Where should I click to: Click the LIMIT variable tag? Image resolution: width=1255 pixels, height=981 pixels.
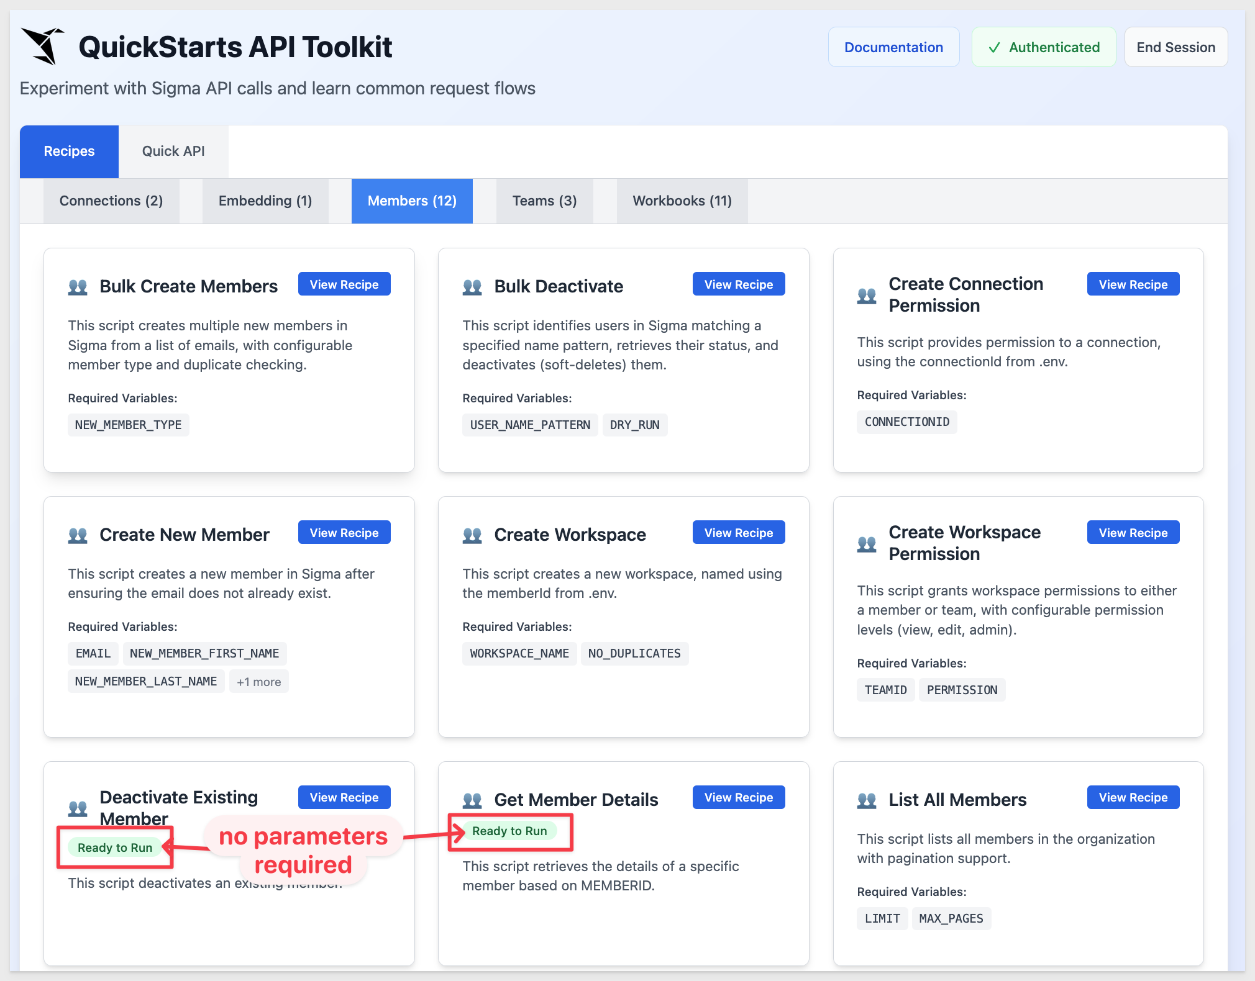tap(882, 919)
